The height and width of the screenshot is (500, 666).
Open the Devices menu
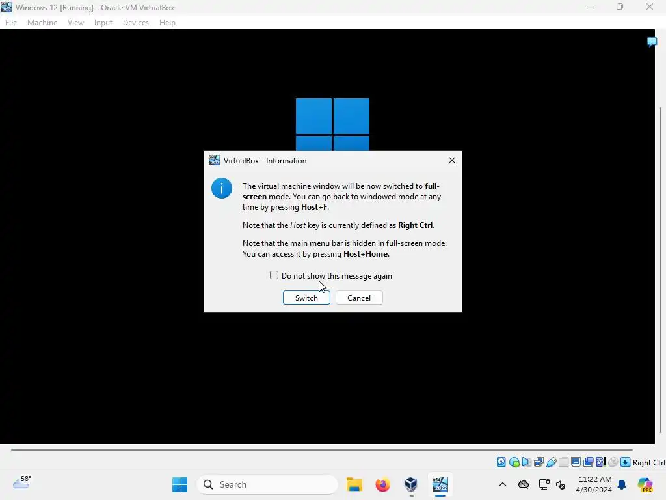(x=135, y=23)
